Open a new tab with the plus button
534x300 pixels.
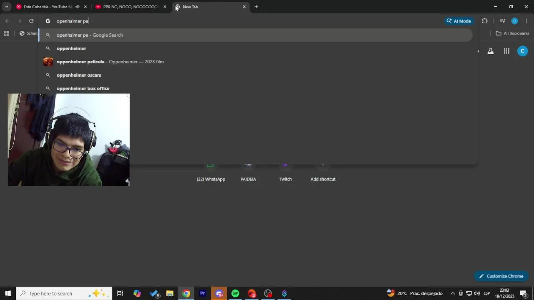click(x=256, y=7)
